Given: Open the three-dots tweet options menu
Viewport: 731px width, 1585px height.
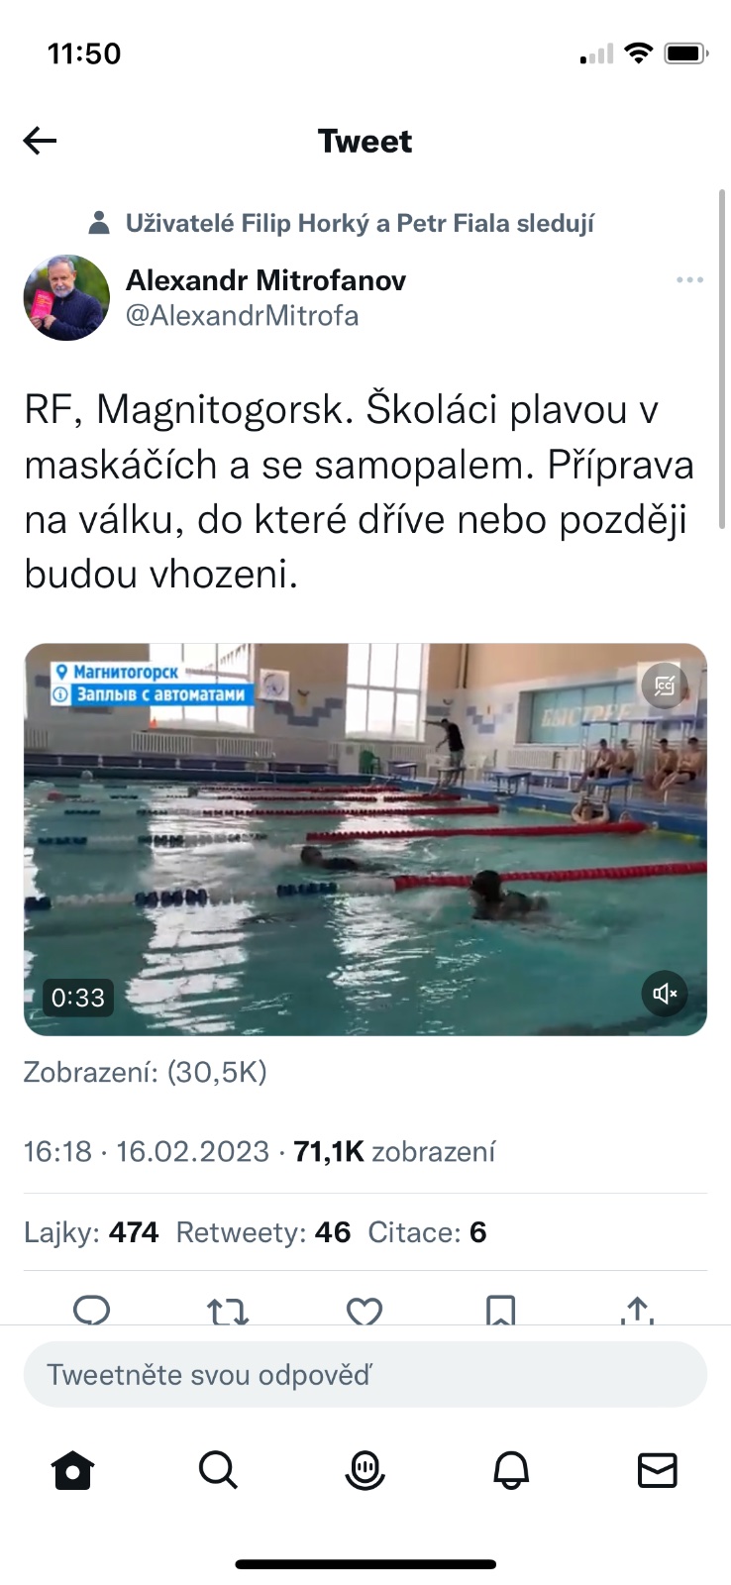Looking at the screenshot, I should tap(689, 280).
